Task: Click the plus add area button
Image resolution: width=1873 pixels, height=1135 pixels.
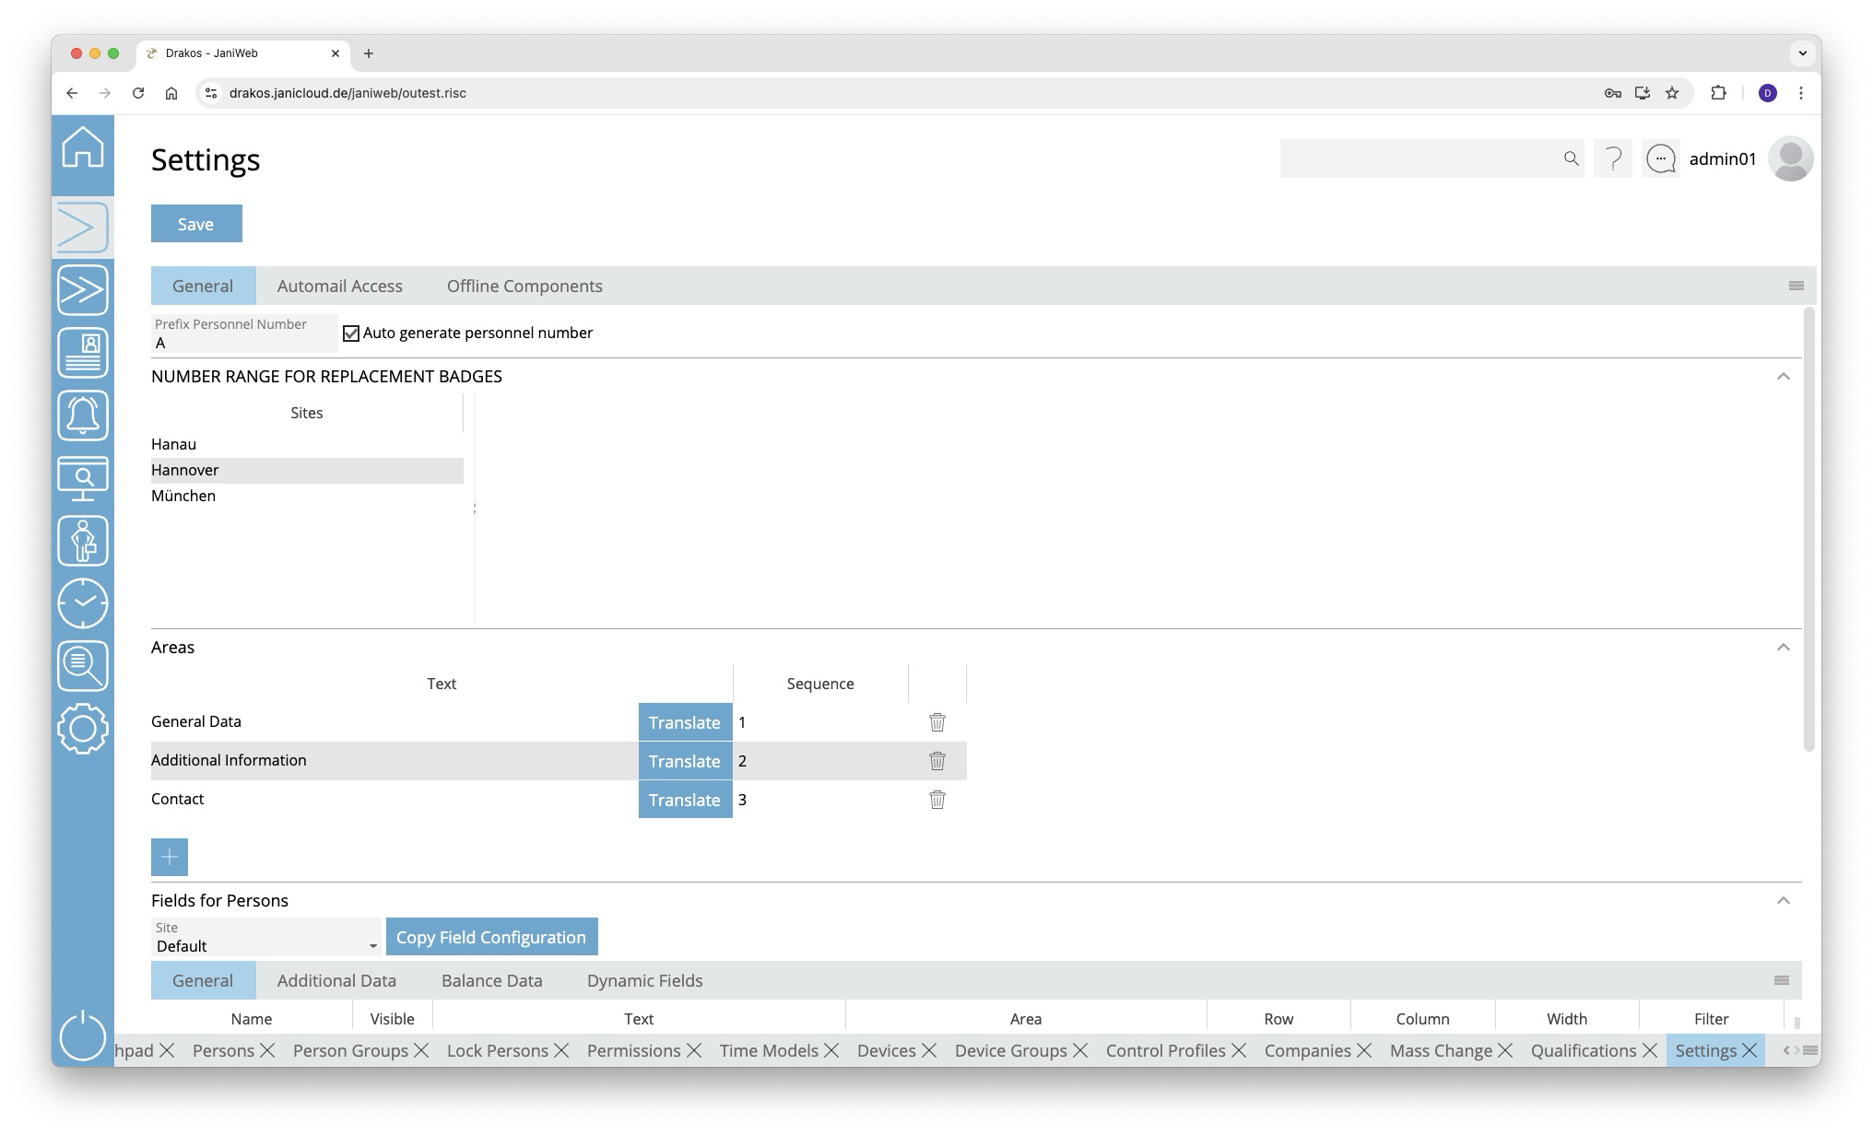Action: click(170, 857)
